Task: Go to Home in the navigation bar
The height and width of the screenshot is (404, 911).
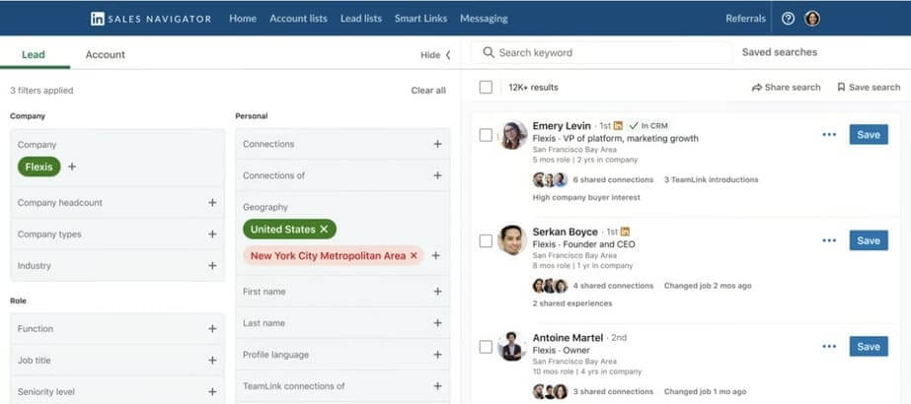Action: (x=243, y=19)
